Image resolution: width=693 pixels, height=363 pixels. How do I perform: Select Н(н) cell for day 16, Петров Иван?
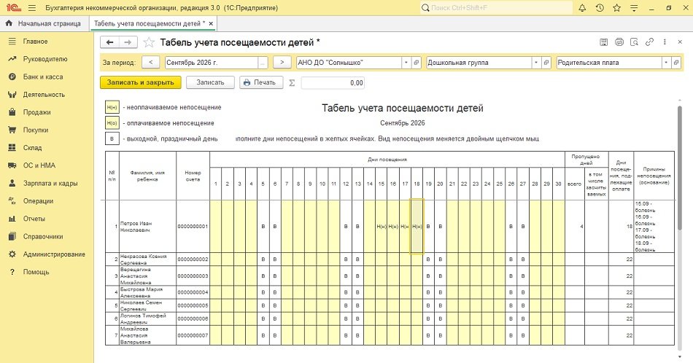pyautogui.click(x=393, y=227)
